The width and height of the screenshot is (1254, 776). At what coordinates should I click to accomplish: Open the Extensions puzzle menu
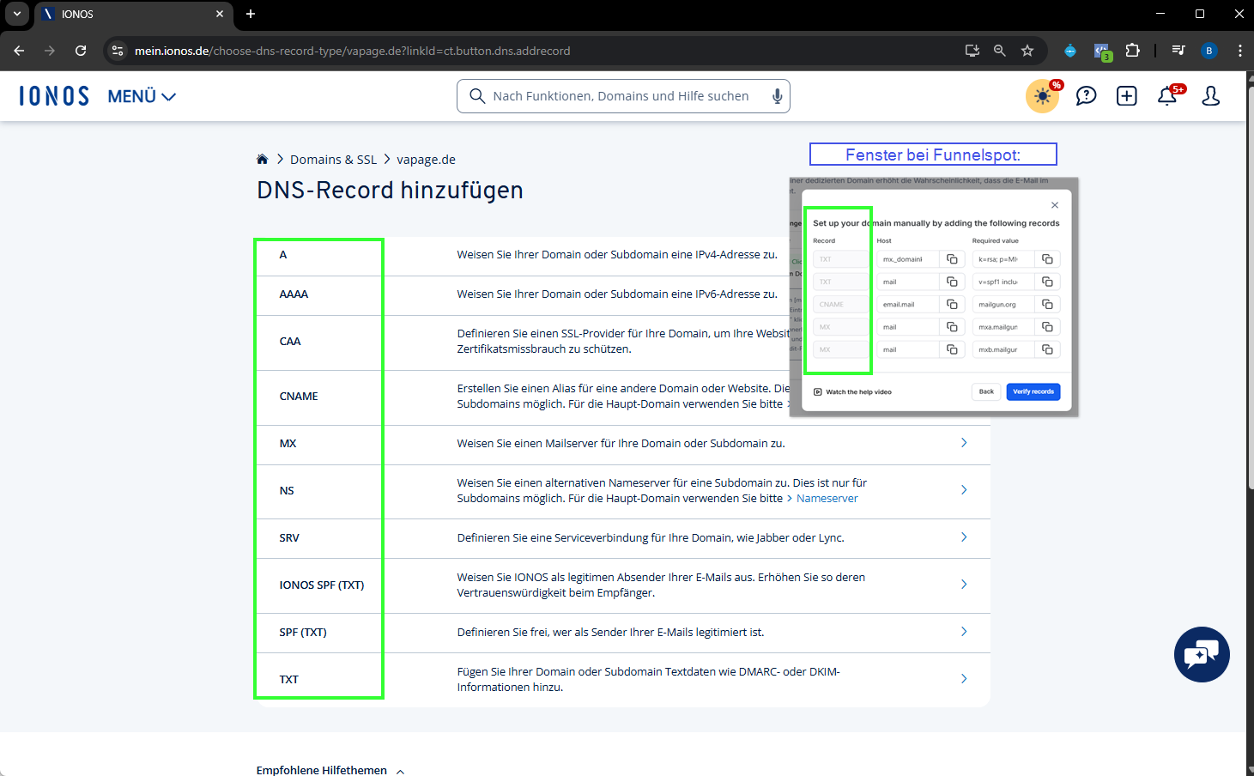(1133, 51)
